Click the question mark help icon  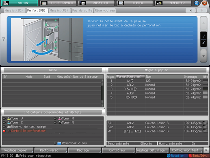tap(4, 39)
